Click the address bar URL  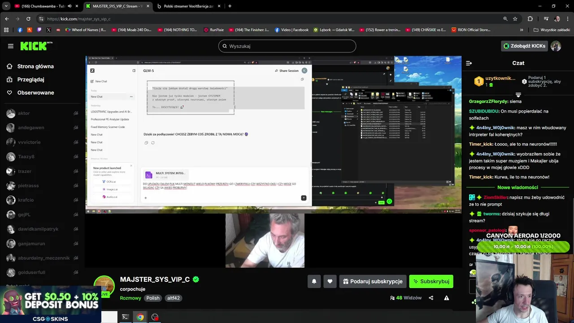tap(78, 19)
